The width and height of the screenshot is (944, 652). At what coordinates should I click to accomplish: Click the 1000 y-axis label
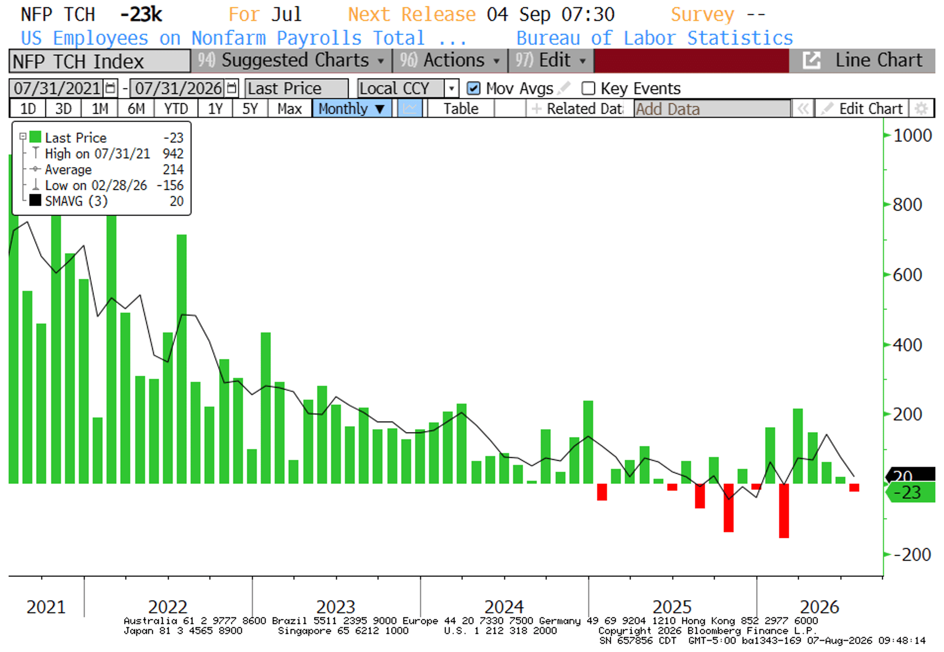[x=913, y=135]
